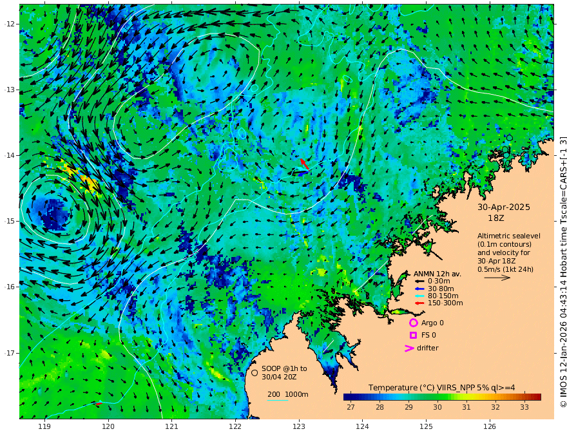Screen dimensions: 567x438
Task: Click the 30/04 20Z label
Action: click(280, 377)
